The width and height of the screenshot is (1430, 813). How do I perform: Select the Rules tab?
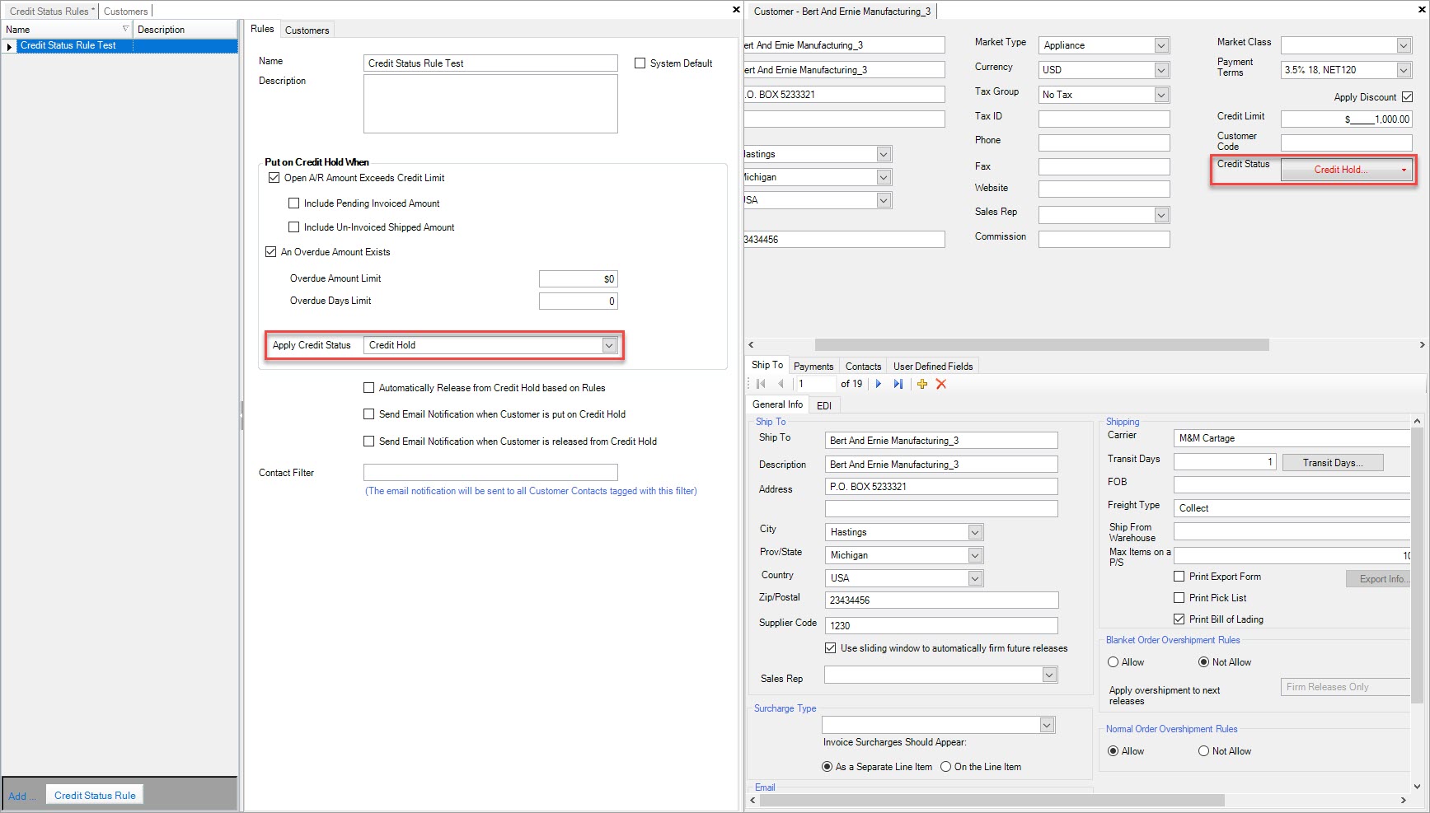pos(262,29)
